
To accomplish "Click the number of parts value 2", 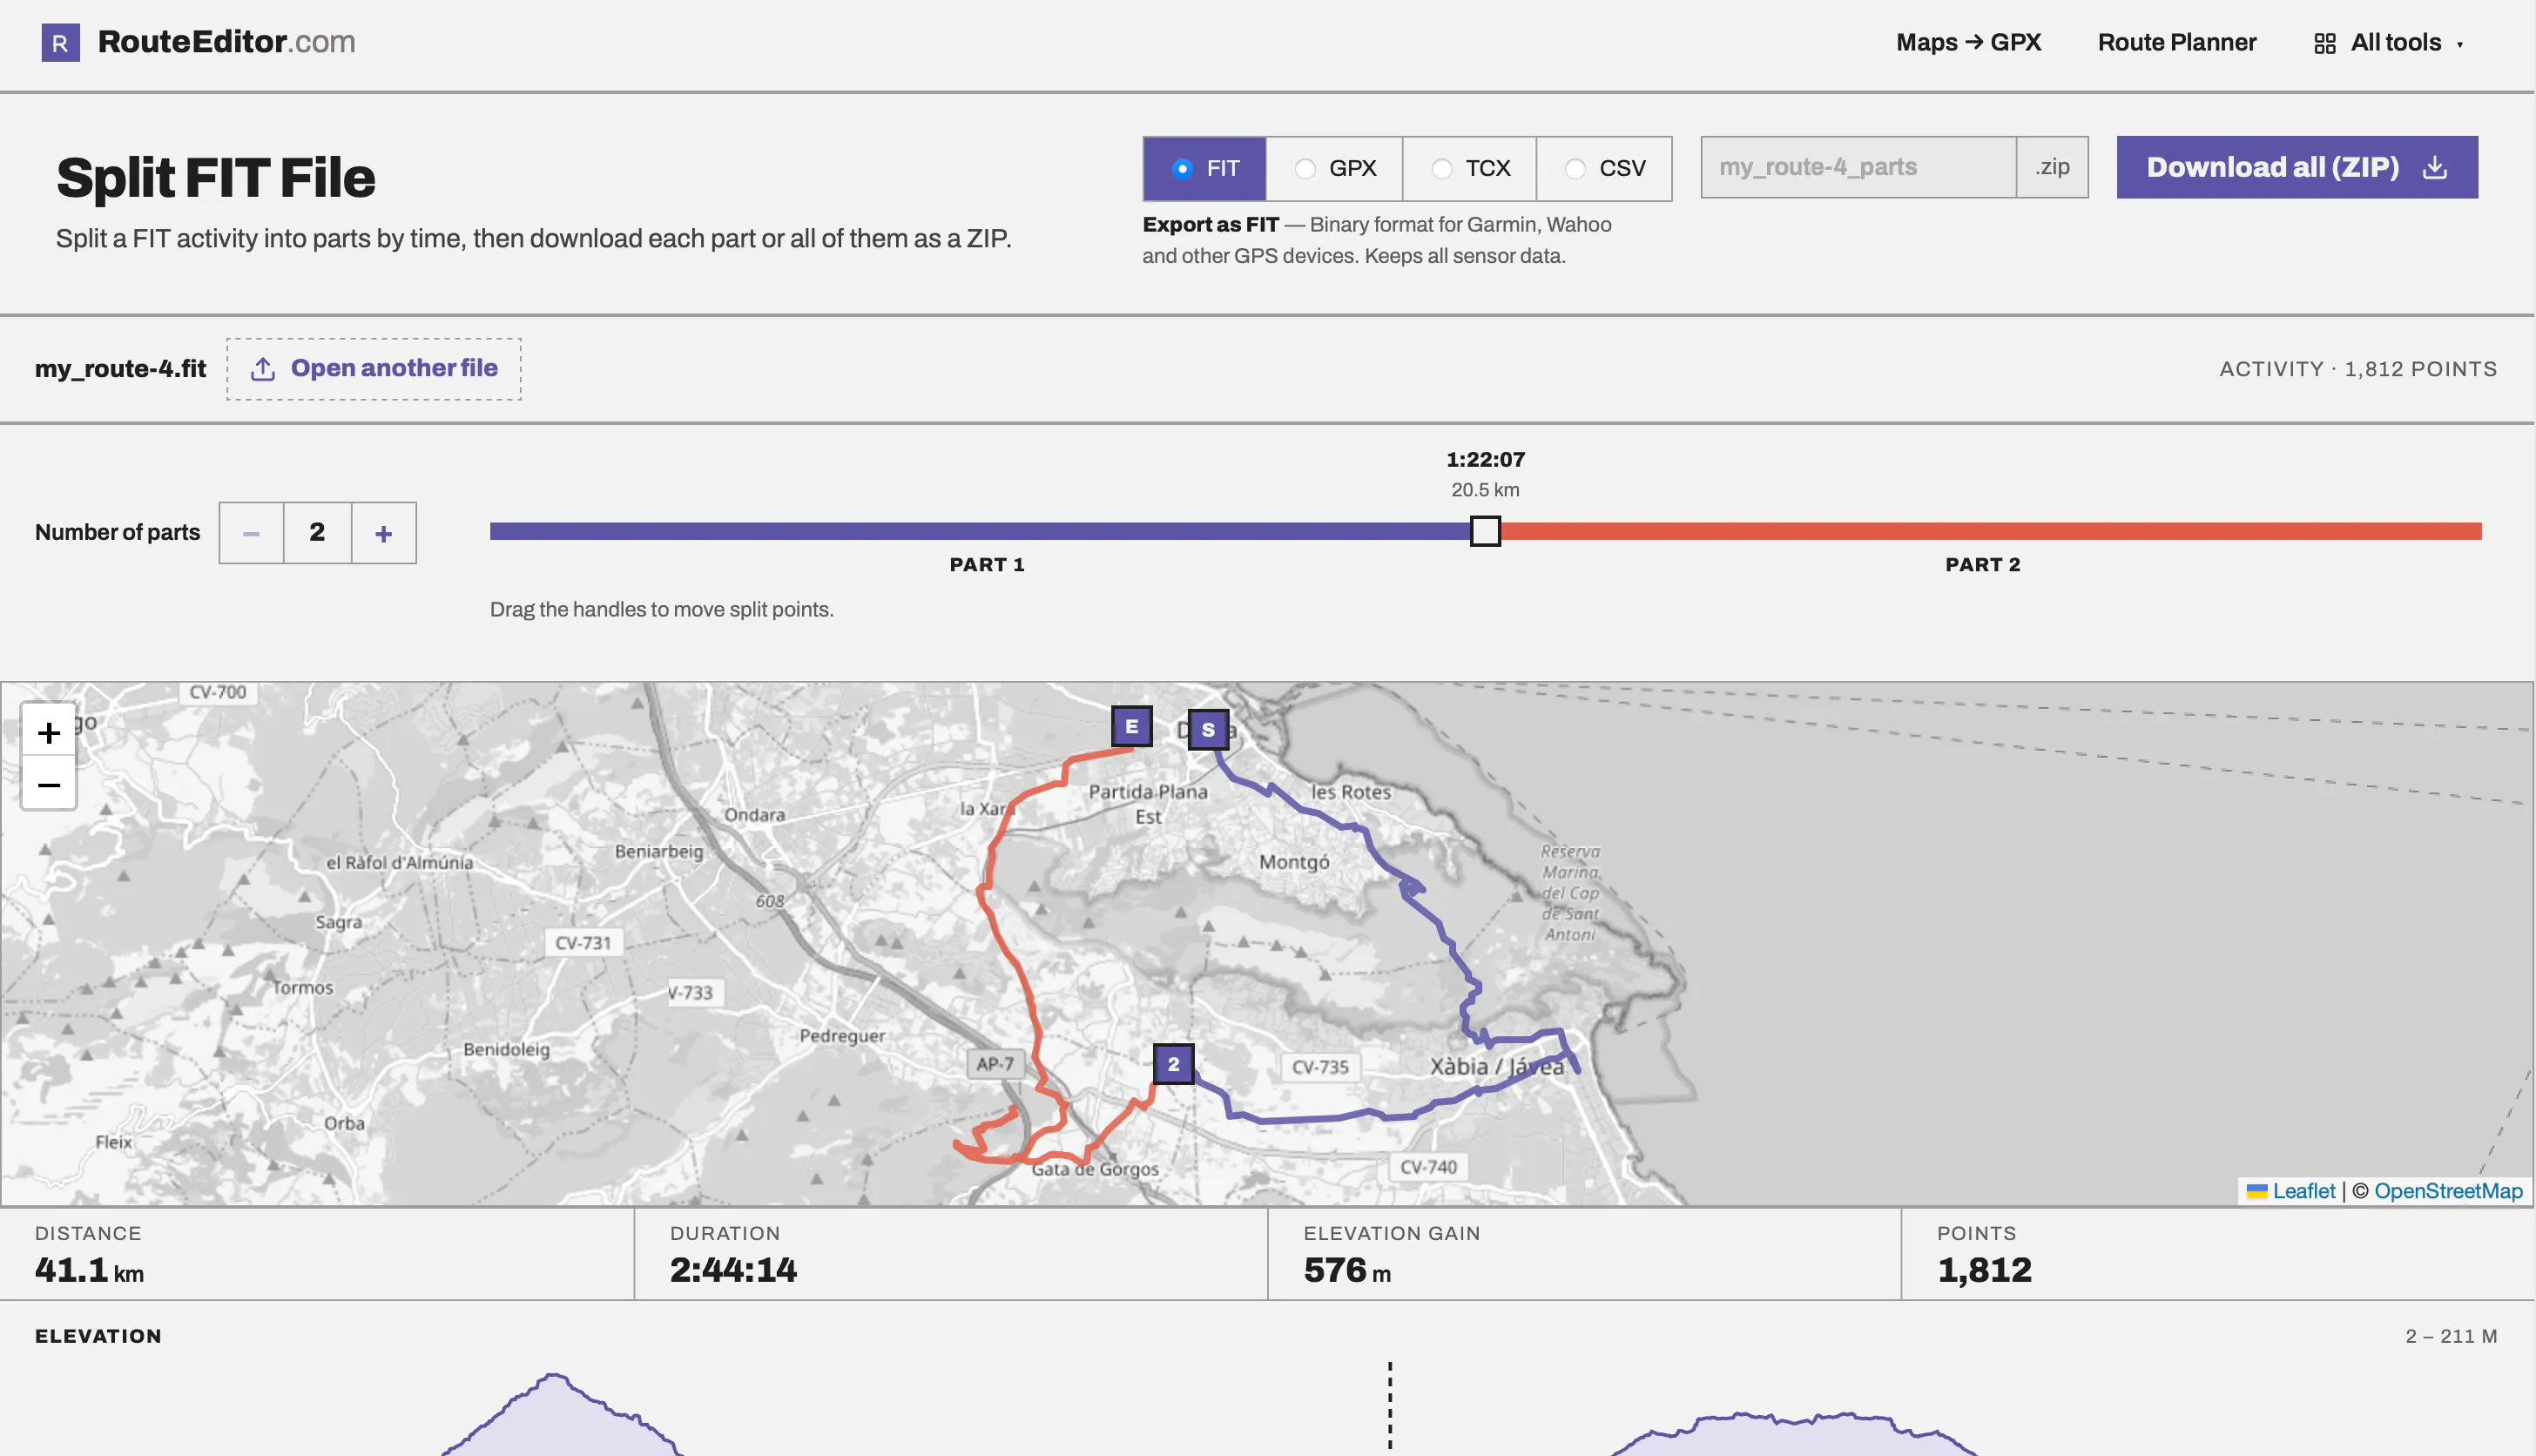I will pos(317,533).
